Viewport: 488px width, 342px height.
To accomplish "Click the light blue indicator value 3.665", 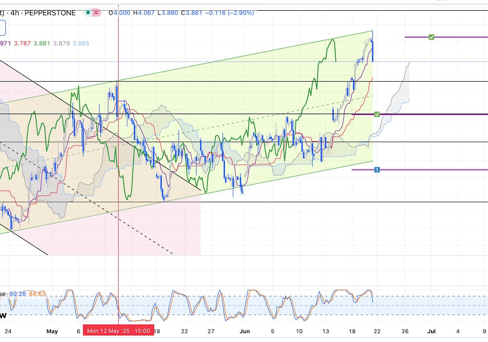I will pos(81,43).
